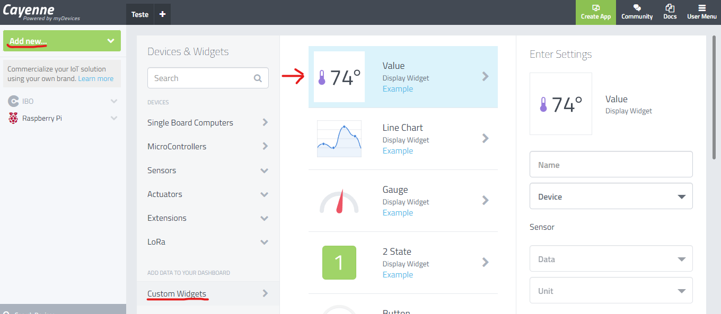View the 2 State Example link
Image resolution: width=721 pixels, height=314 pixels.
tap(398, 275)
